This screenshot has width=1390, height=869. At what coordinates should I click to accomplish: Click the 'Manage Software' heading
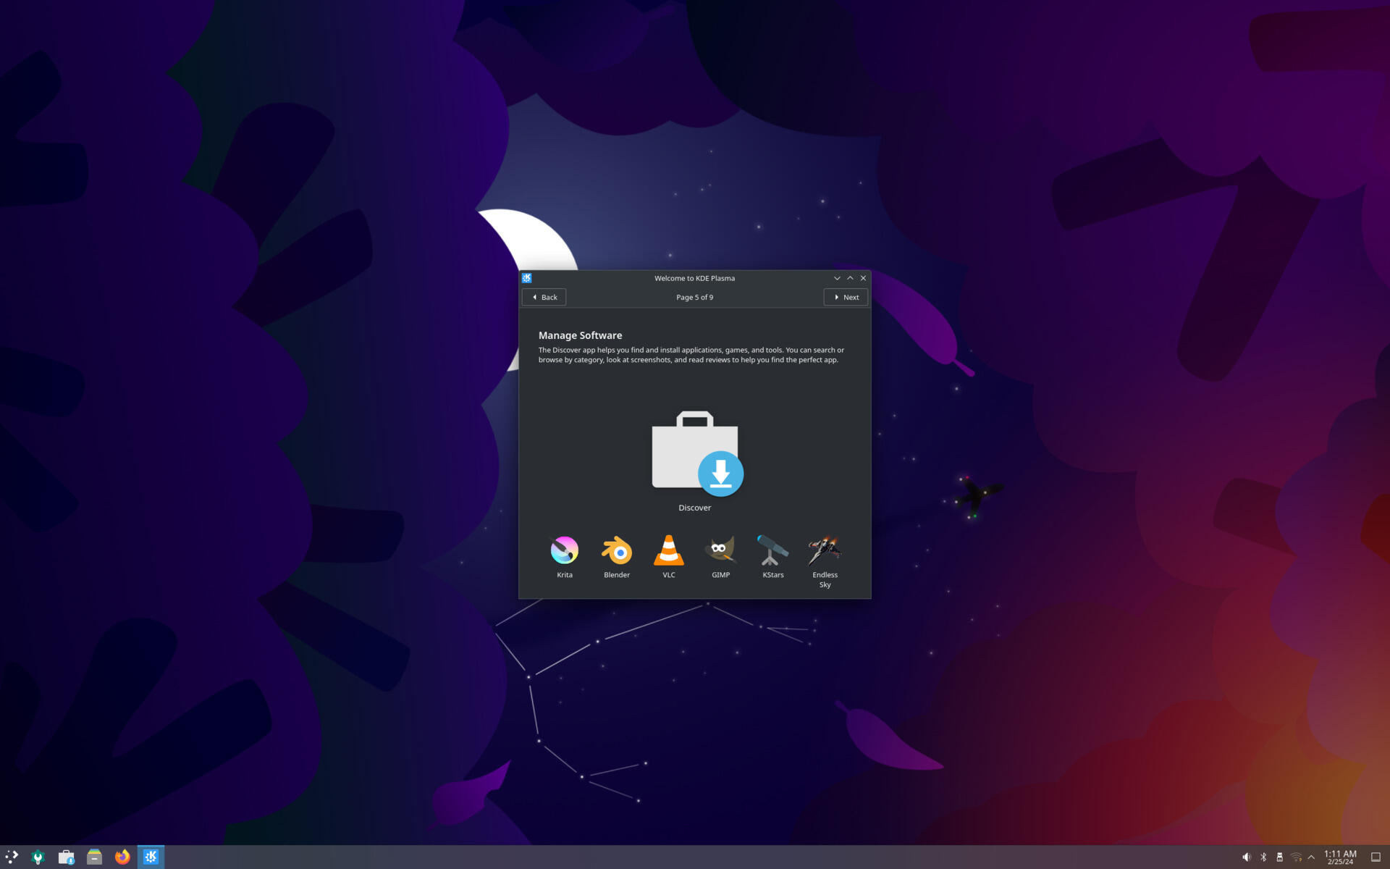tap(580, 335)
